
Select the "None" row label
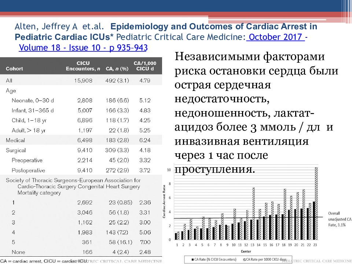18,252
